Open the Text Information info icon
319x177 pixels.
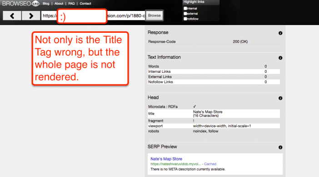[x=280, y=58]
